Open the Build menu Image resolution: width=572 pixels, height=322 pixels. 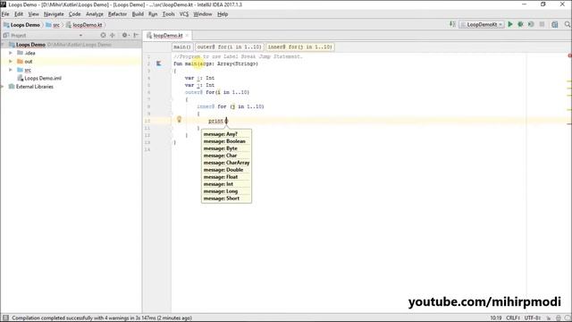pos(138,14)
